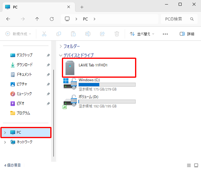Screen dimensions: 201x169
Task: Toggle the details pane button
Action: pos(187,34)
